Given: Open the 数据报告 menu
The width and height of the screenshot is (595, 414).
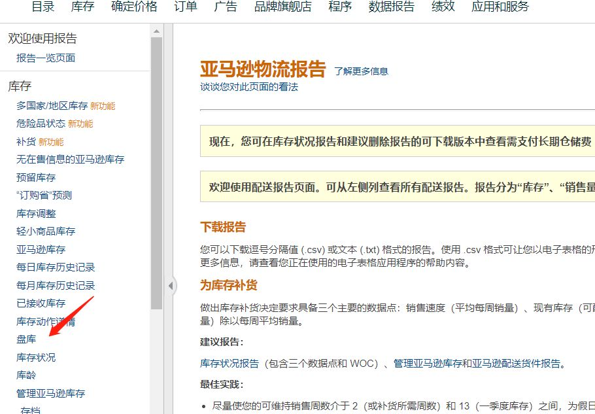Looking at the screenshot, I should (392, 7).
